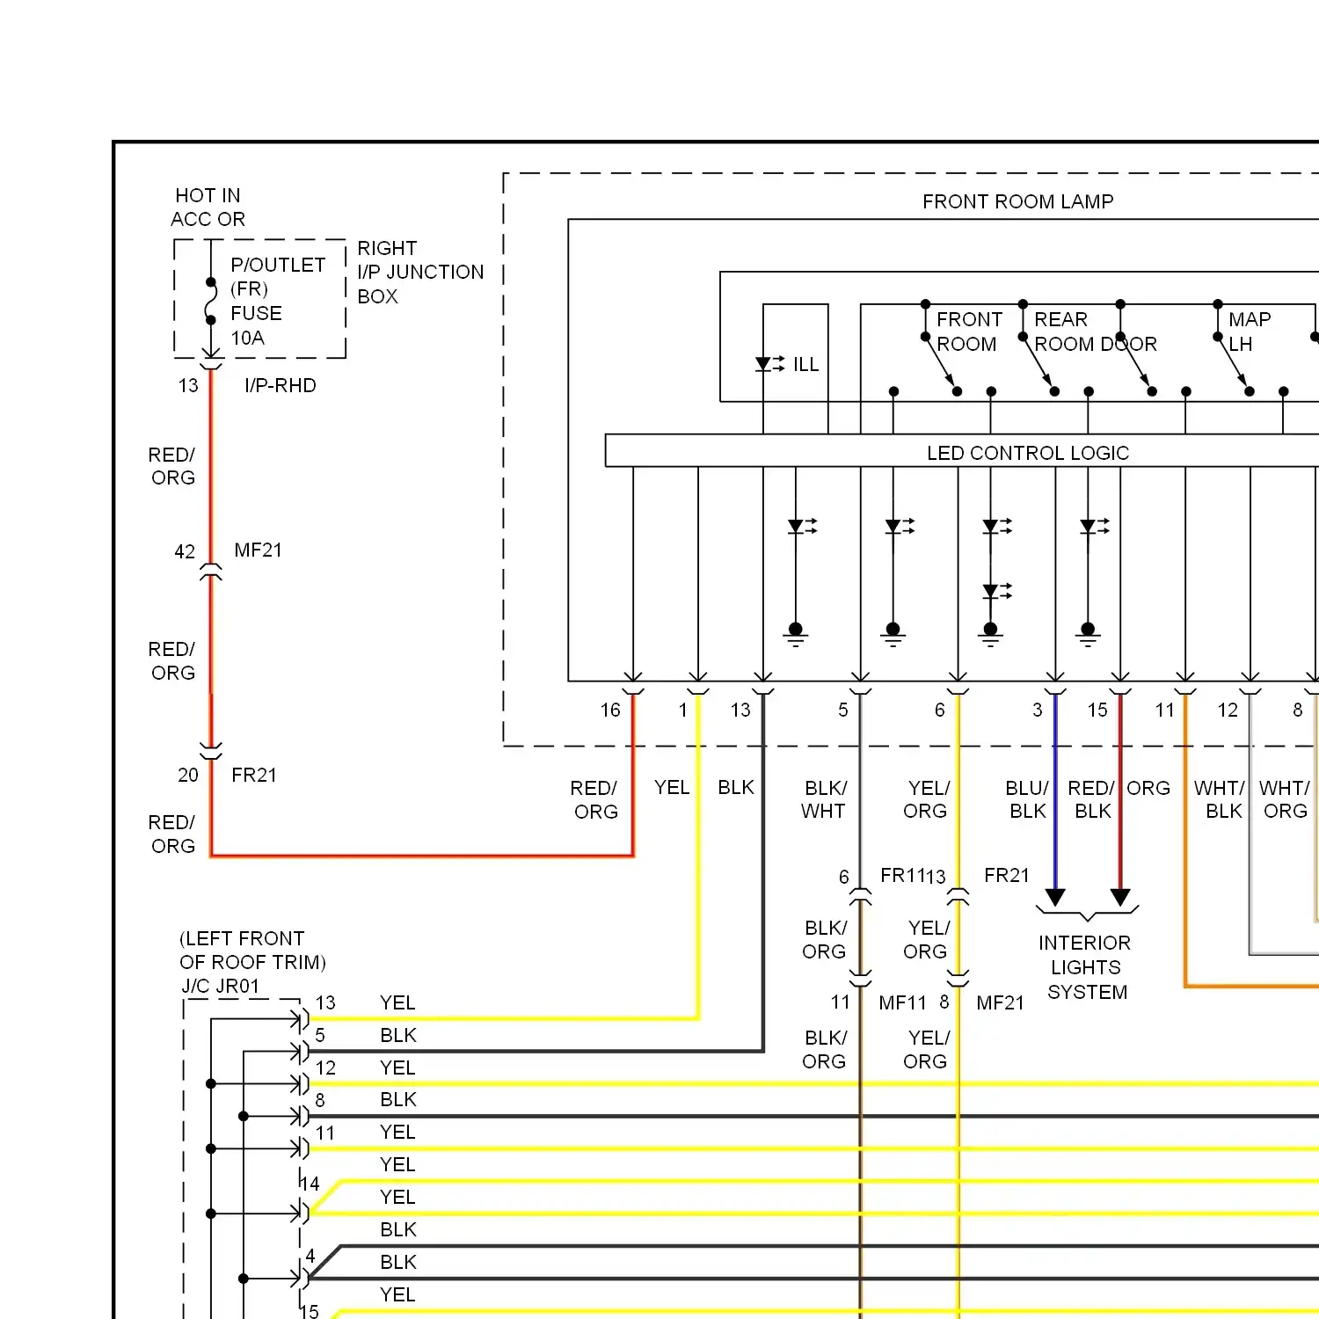
Task: Select the 'J/C JR01' joint connector label
Action: [x=221, y=987]
